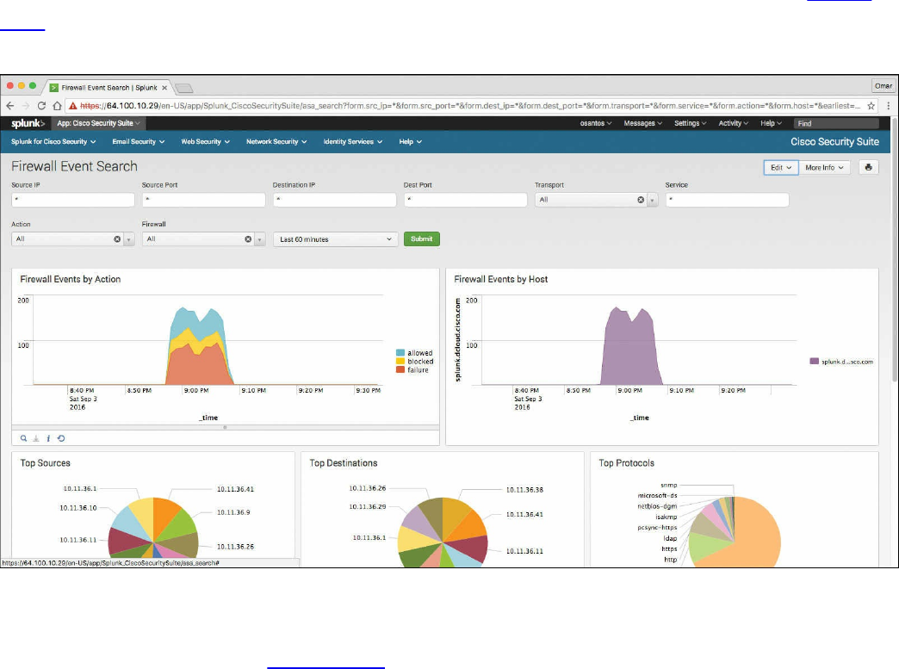Open the More Info button
This screenshot has height=669, width=899.
824,167
